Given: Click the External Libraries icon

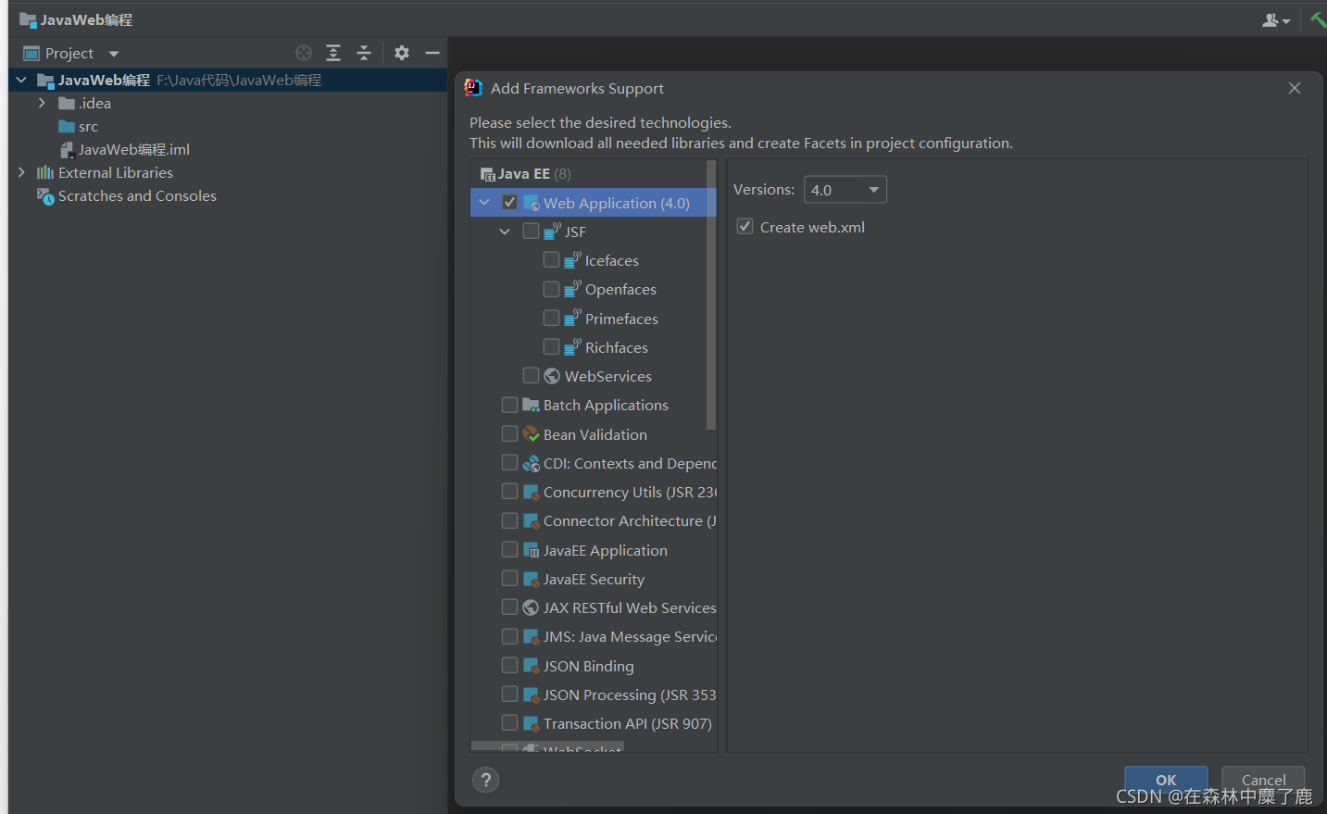Looking at the screenshot, I should coord(45,172).
